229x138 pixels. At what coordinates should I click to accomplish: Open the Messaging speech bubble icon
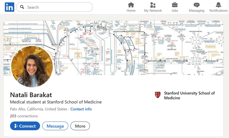pyautogui.click(x=196, y=5)
